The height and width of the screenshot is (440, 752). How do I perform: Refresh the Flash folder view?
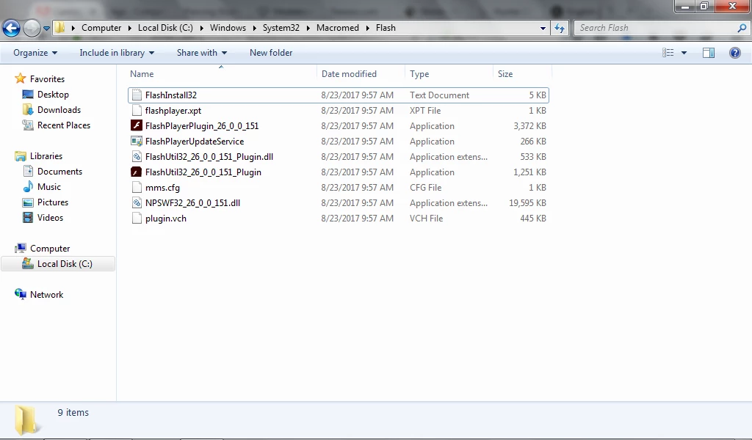click(560, 29)
